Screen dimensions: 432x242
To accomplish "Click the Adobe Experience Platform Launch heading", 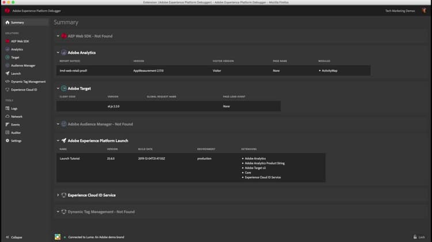I will (x=98, y=140).
